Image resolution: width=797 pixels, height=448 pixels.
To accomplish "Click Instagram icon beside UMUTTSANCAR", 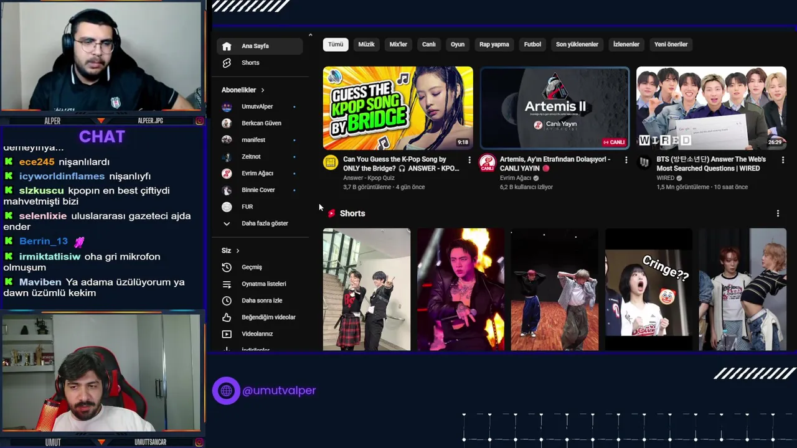I will coord(199,442).
